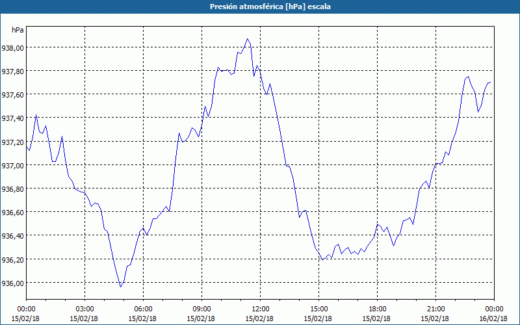Click the pressure curve peak near 11:20
The width and height of the screenshot is (520, 325).
point(247,39)
